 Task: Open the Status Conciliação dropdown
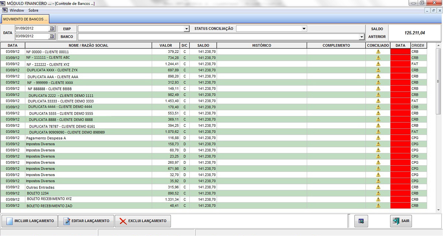coord(304,29)
